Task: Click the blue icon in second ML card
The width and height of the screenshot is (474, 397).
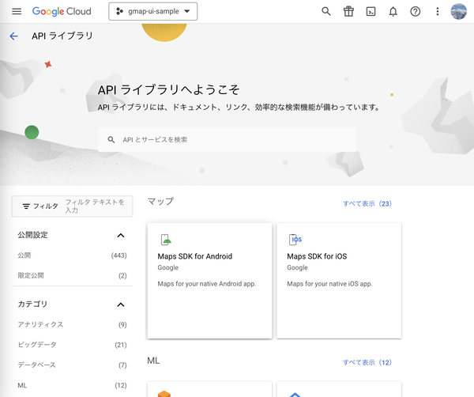Action: point(295,395)
